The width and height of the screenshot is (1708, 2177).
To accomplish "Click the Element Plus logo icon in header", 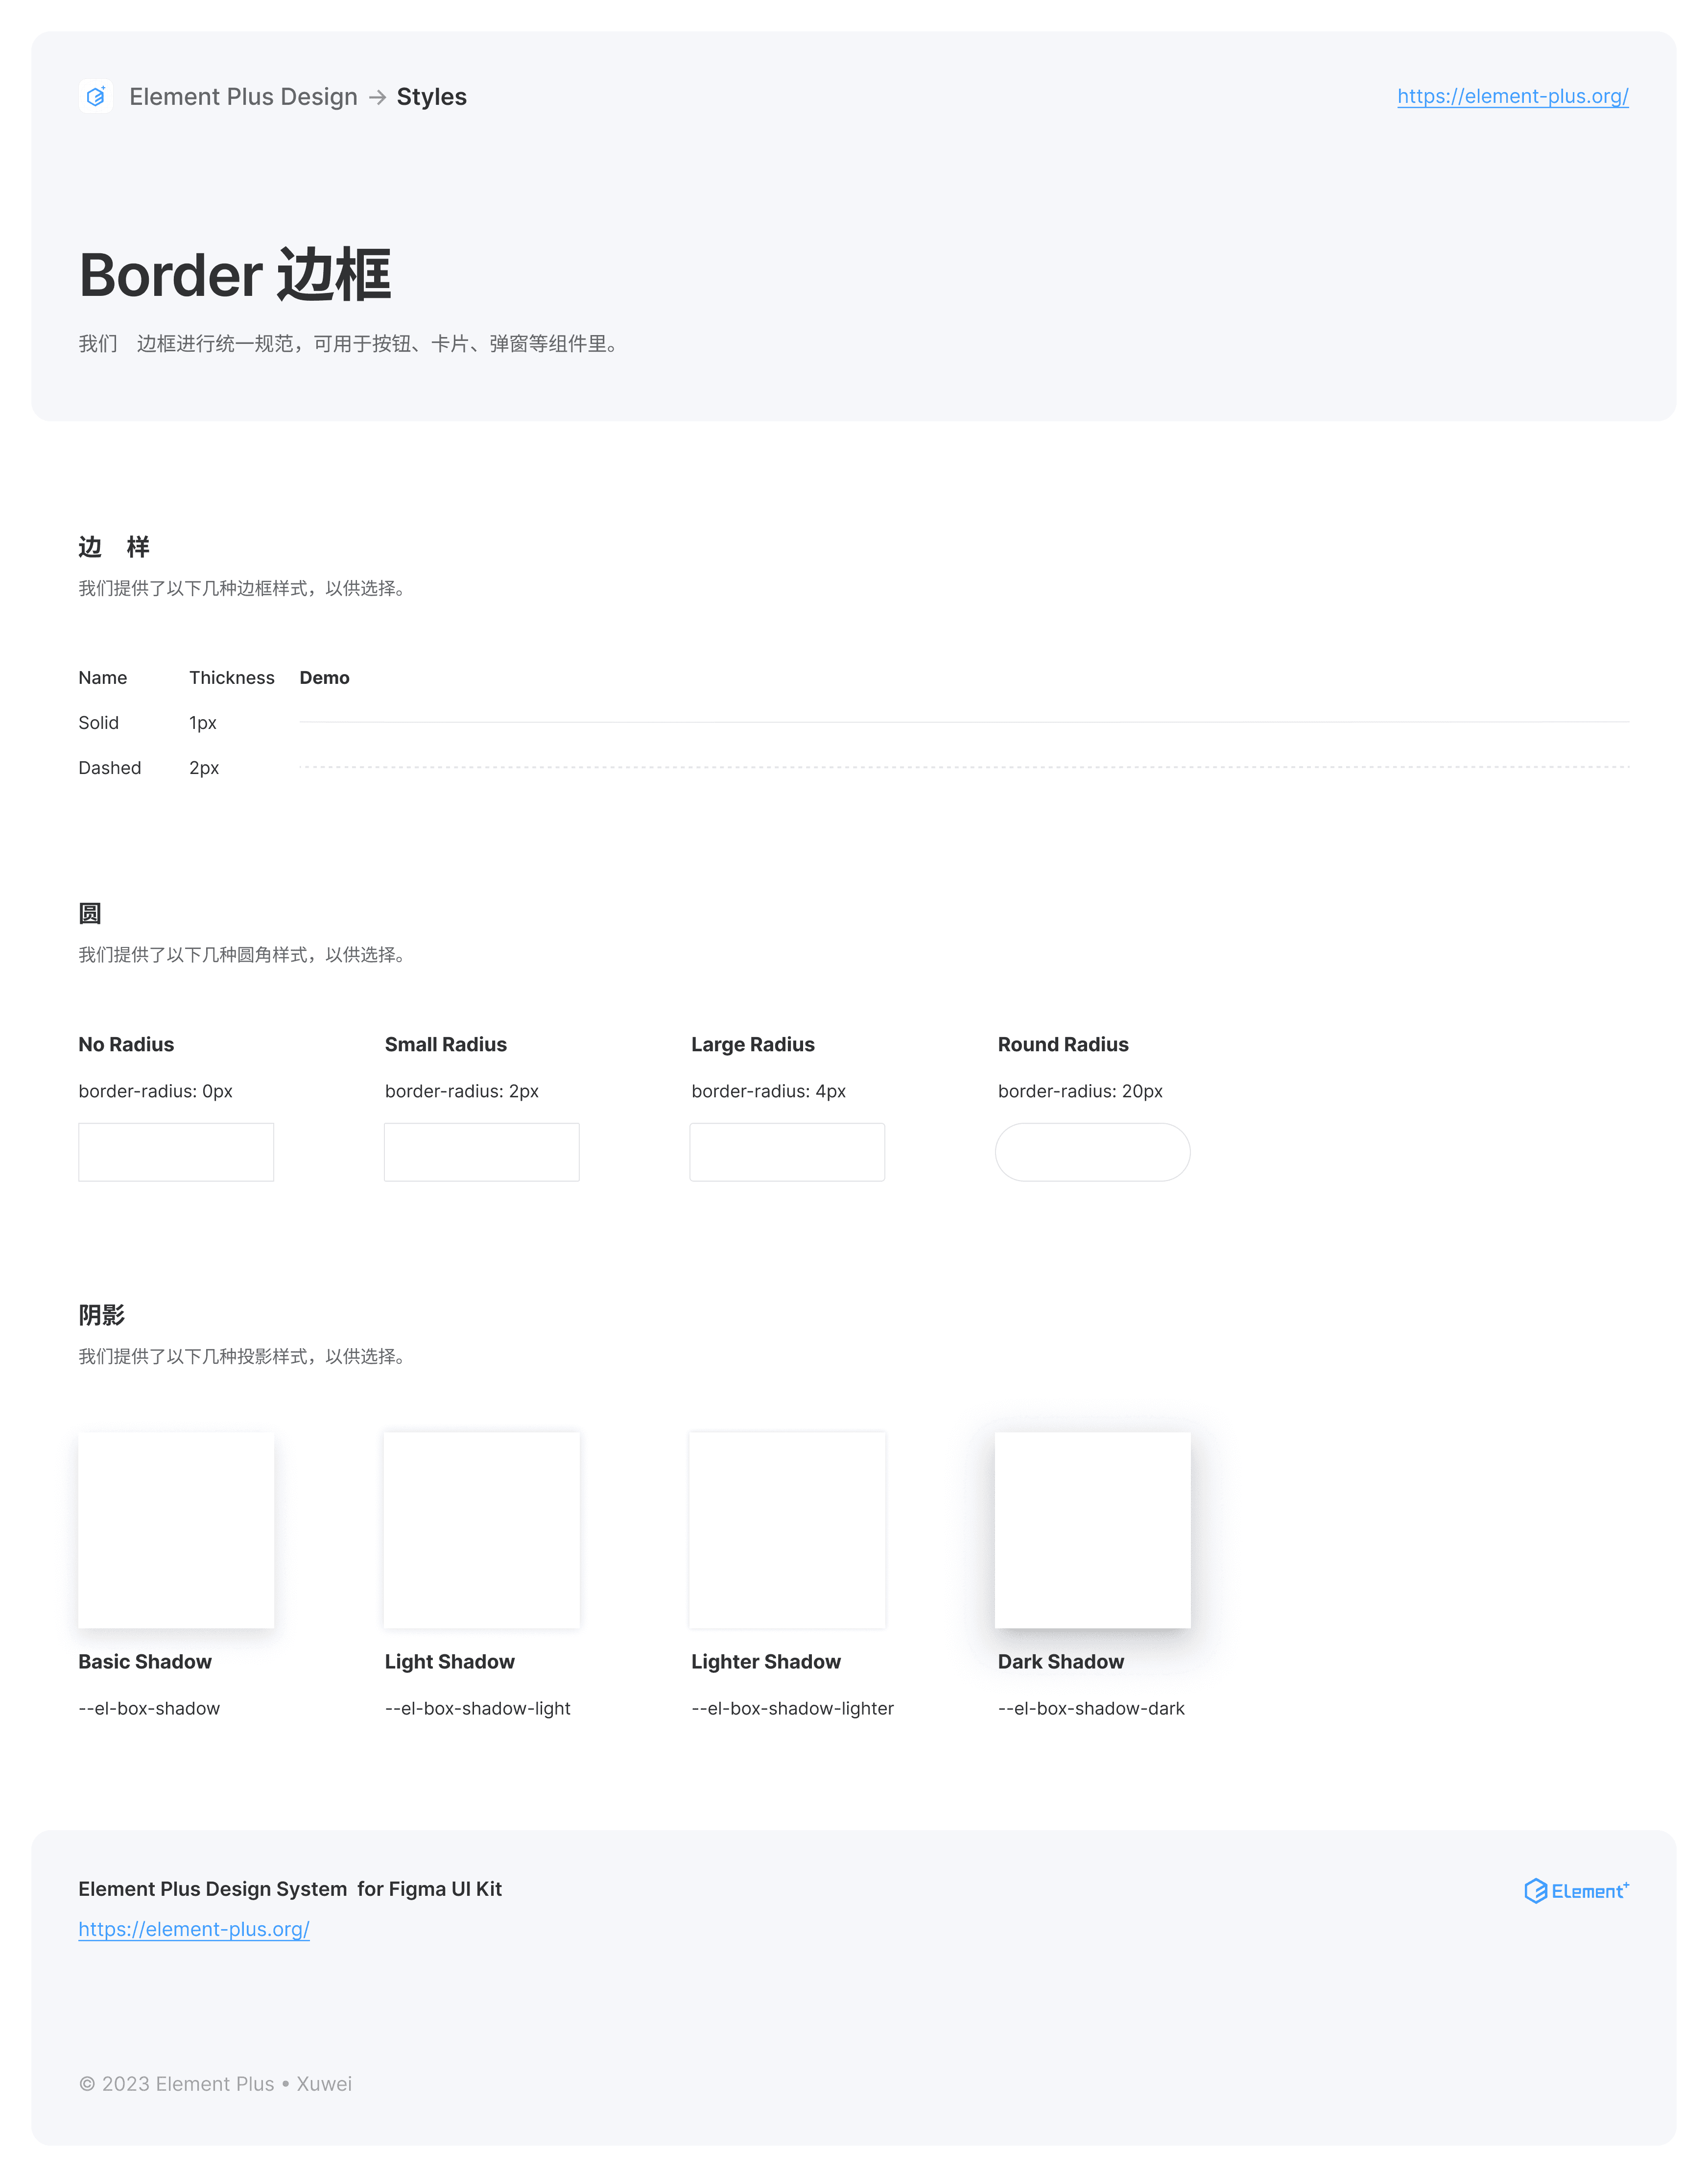I will click(95, 96).
